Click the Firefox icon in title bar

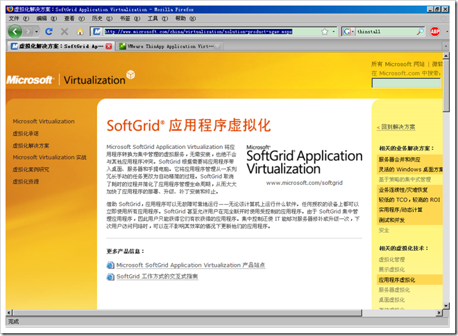pyautogui.click(x=10, y=9)
